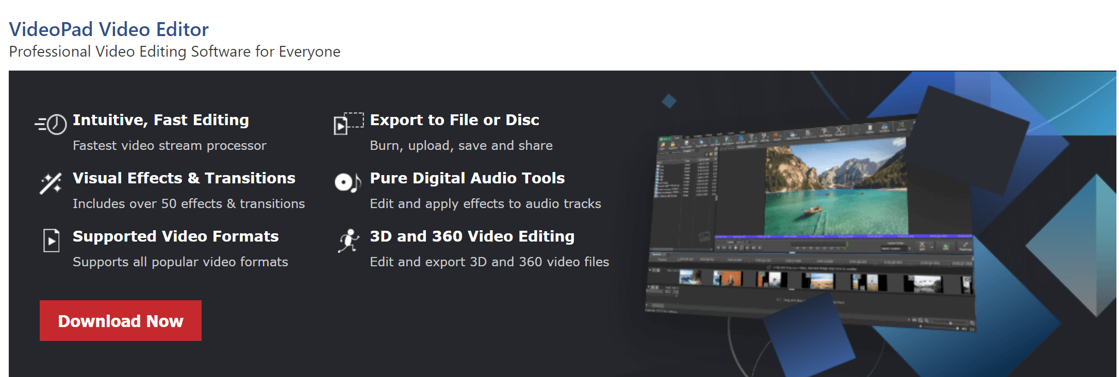Click the lake preview in the VideoPad screenshot

pyautogui.click(x=836, y=188)
